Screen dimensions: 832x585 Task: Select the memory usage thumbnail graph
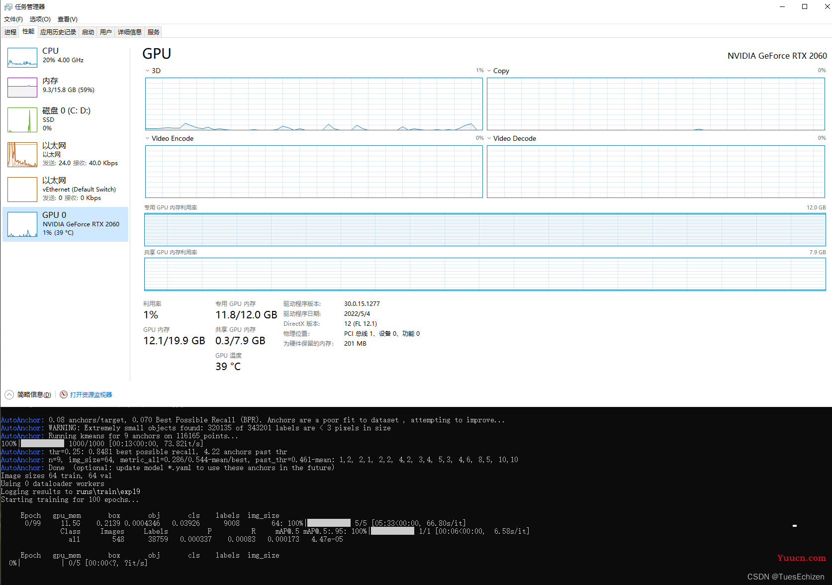pos(22,88)
